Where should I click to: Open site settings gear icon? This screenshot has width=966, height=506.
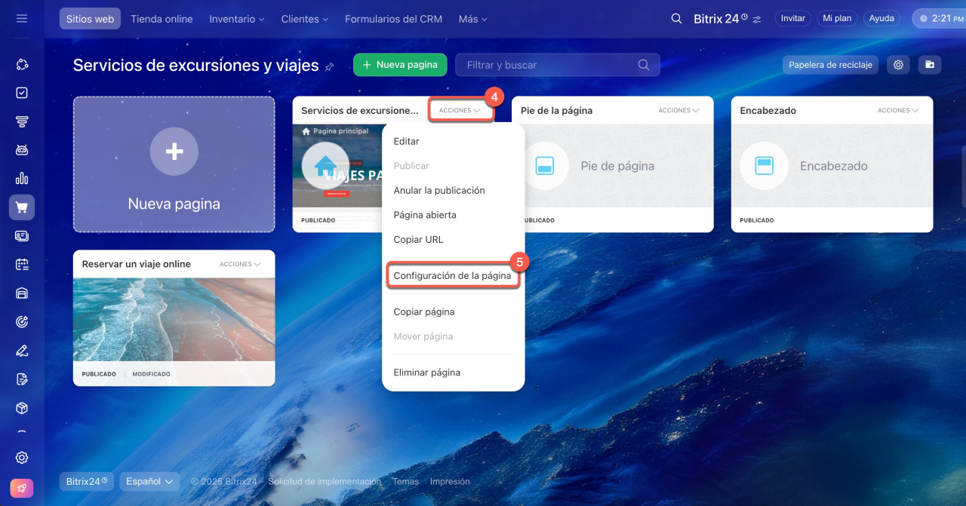pos(898,65)
